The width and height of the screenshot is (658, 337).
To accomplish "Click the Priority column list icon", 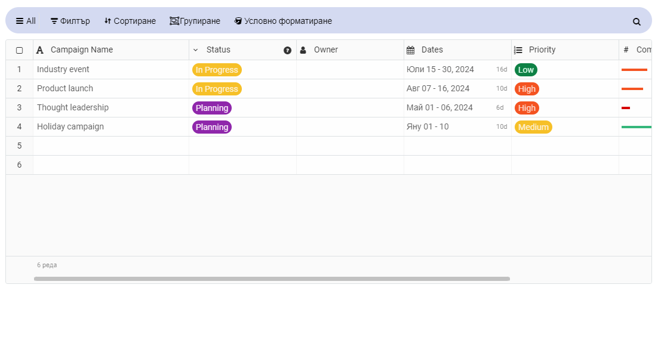I will (518, 50).
